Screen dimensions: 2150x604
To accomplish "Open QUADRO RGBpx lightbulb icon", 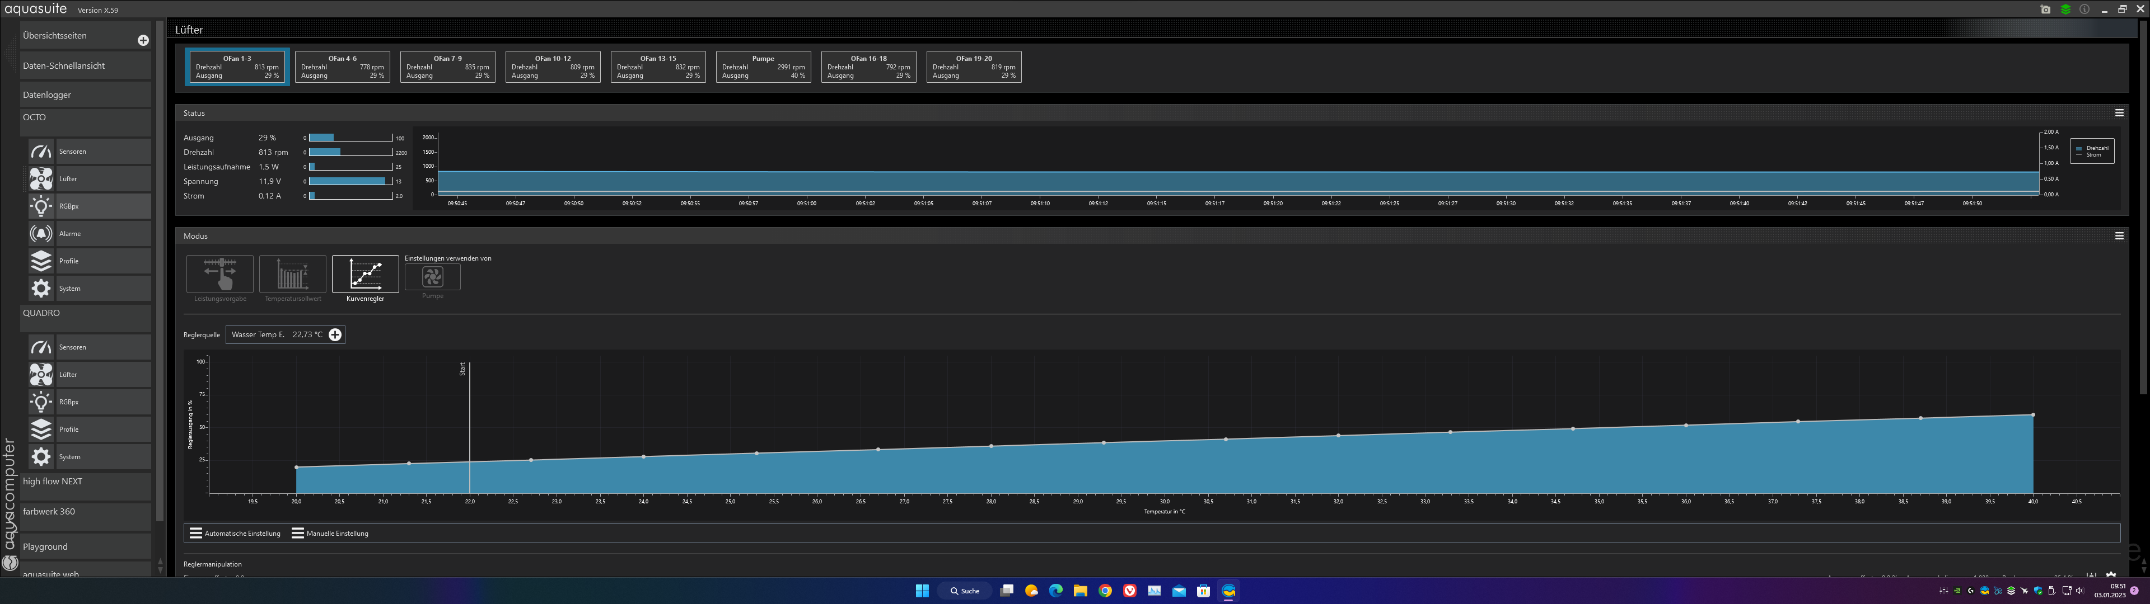I will (x=41, y=402).
